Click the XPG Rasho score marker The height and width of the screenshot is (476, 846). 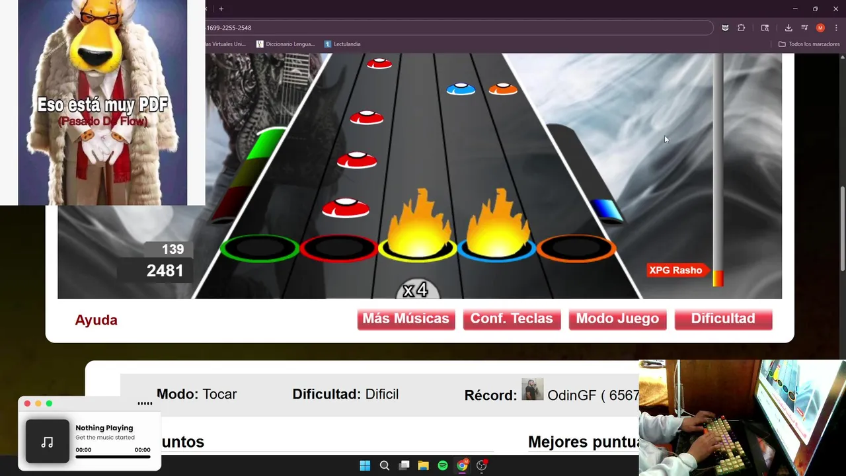678,270
